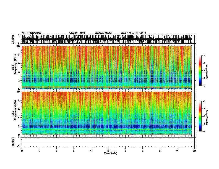Click the time axis tick label "6"
This screenshot has width=219, height=169.
(x=126, y=151)
